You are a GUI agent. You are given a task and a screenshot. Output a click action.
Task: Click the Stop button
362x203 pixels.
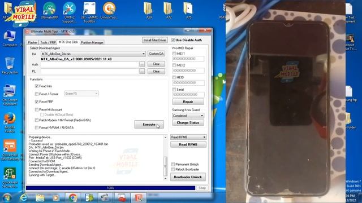tap(202, 188)
